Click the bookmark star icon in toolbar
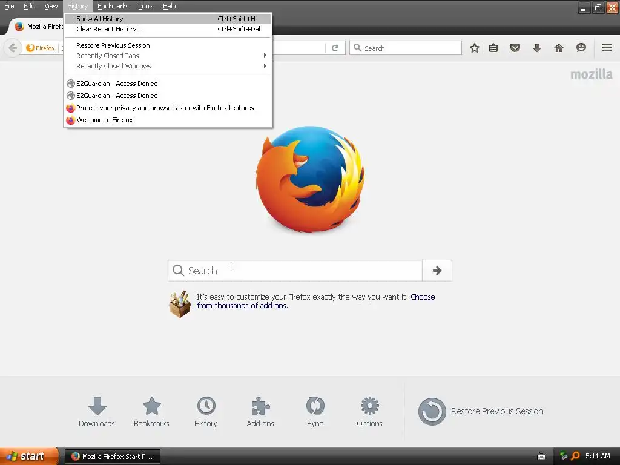The width and height of the screenshot is (620, 465). pos(475,48)
